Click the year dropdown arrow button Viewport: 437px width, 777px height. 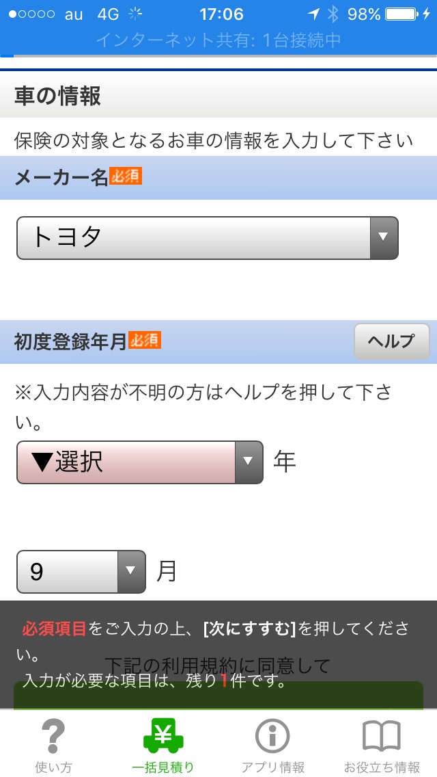point(249,462)
